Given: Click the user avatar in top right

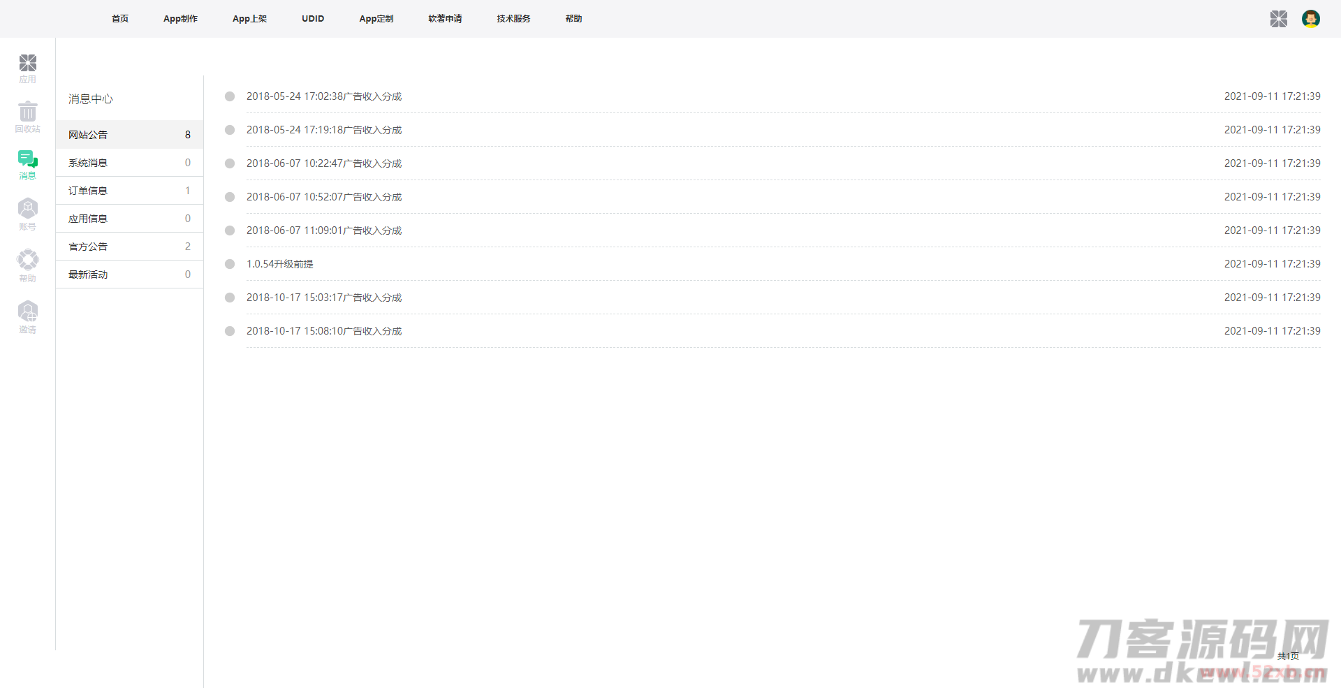Looking at the screenshot, I should pos(1310,19).
